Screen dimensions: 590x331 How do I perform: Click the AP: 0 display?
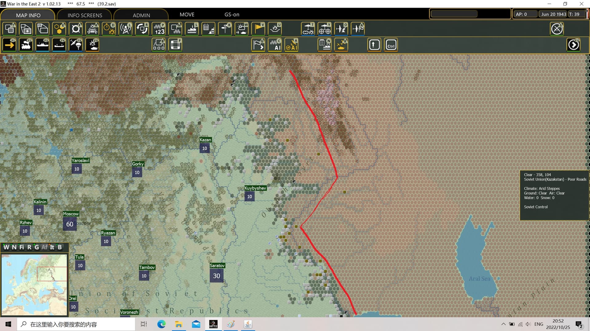(525, 14)
